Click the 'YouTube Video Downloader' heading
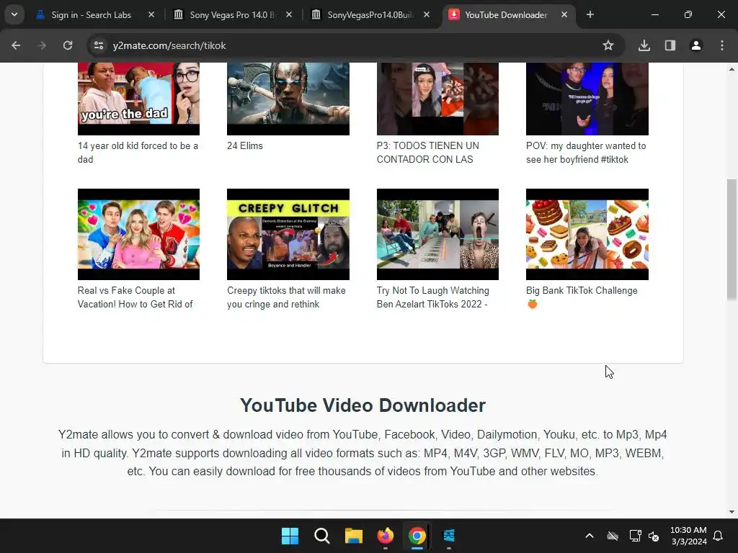Screen dimensions: 738x553 point(363,405)
